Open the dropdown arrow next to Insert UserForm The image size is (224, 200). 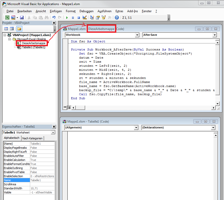[17, 18]
